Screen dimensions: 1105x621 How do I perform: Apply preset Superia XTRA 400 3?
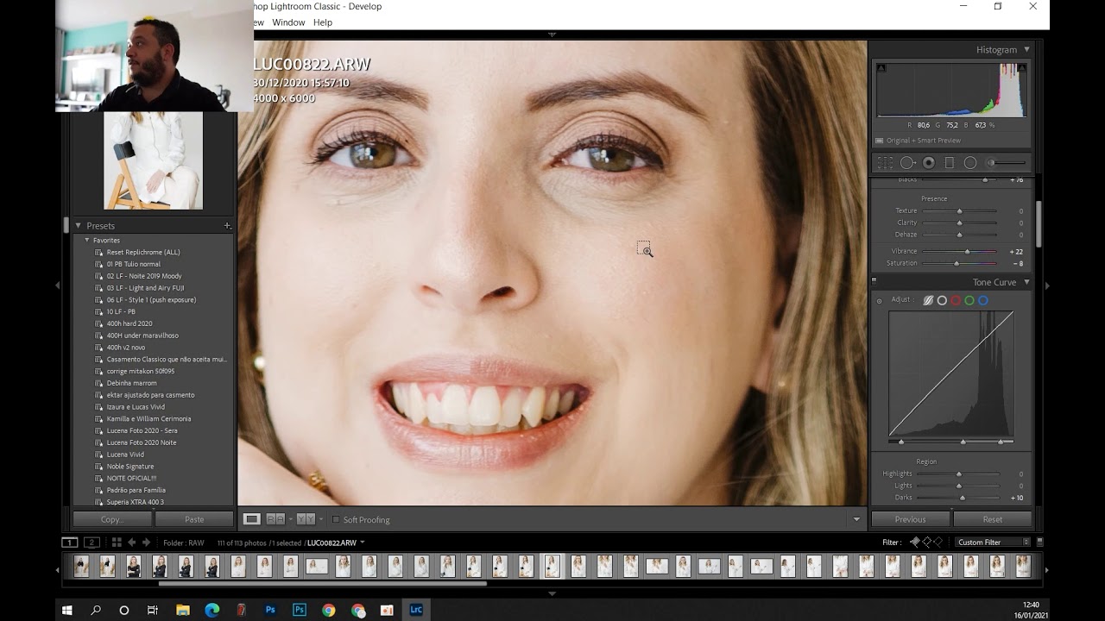pos(136,502)
